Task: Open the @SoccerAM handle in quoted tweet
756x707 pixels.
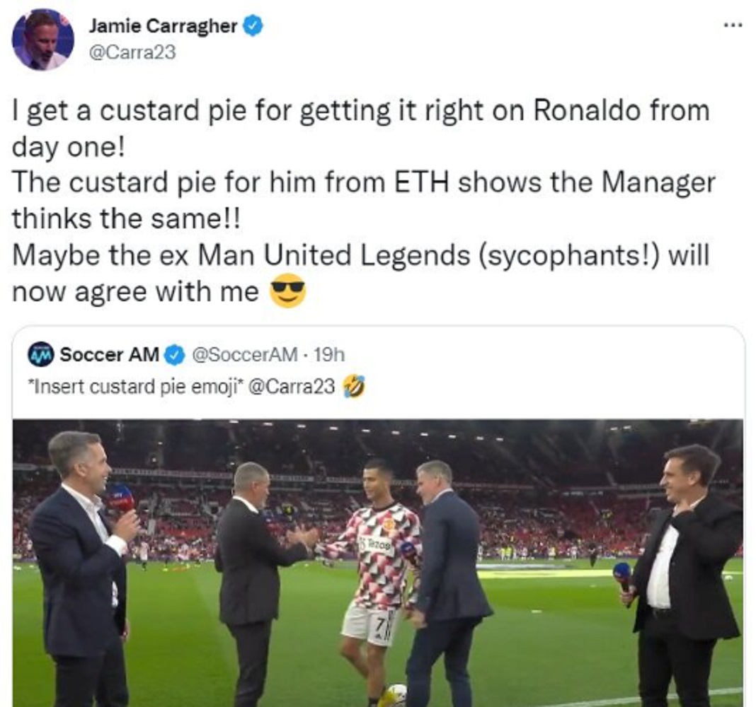Action: click(245, 355)
